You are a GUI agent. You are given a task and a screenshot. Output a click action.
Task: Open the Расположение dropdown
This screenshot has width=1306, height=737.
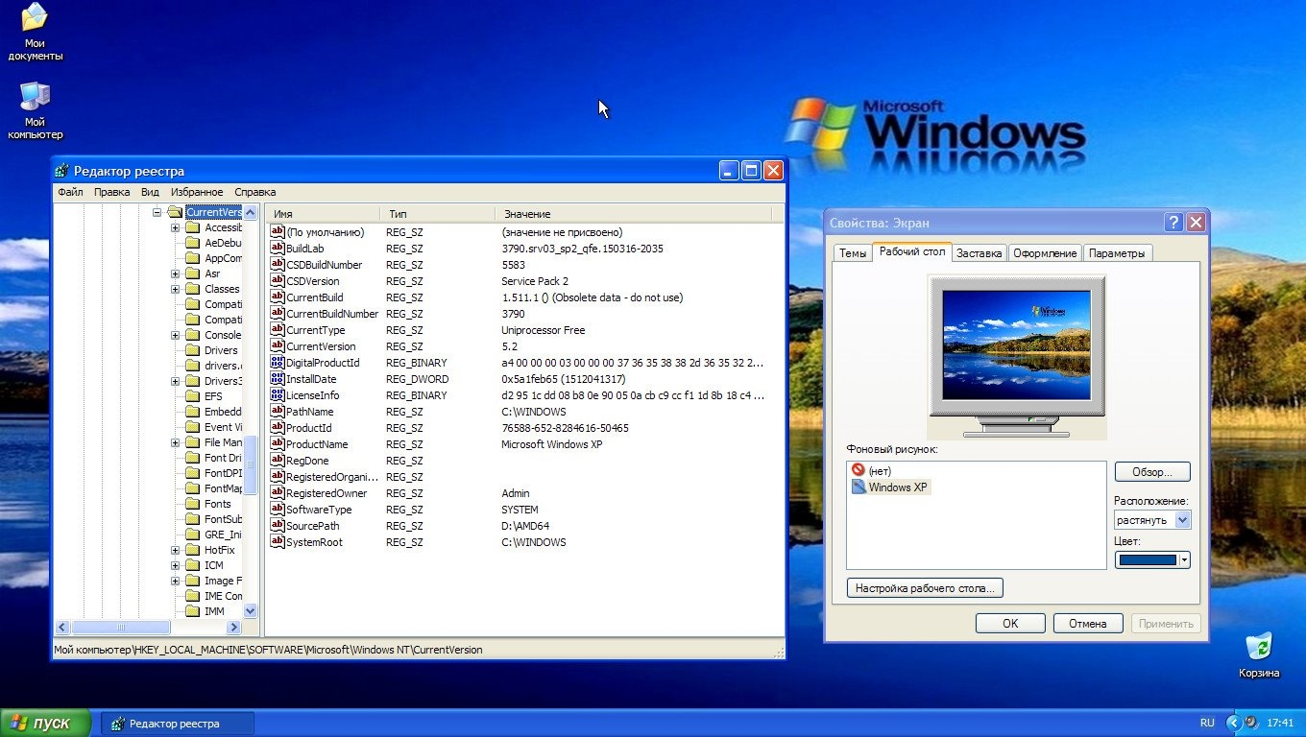[x=1182, y=520]
